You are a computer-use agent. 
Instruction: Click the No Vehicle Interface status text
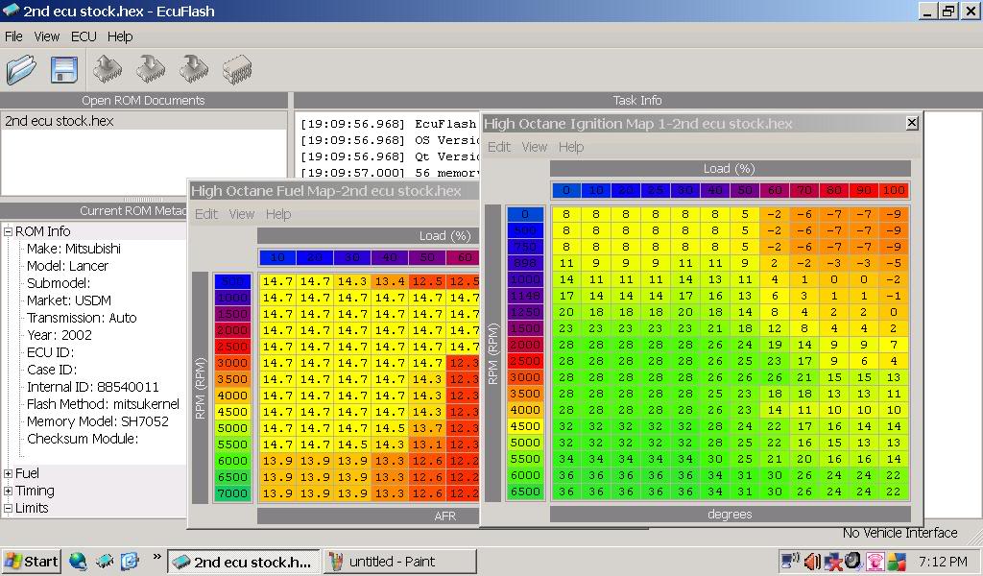899,533
